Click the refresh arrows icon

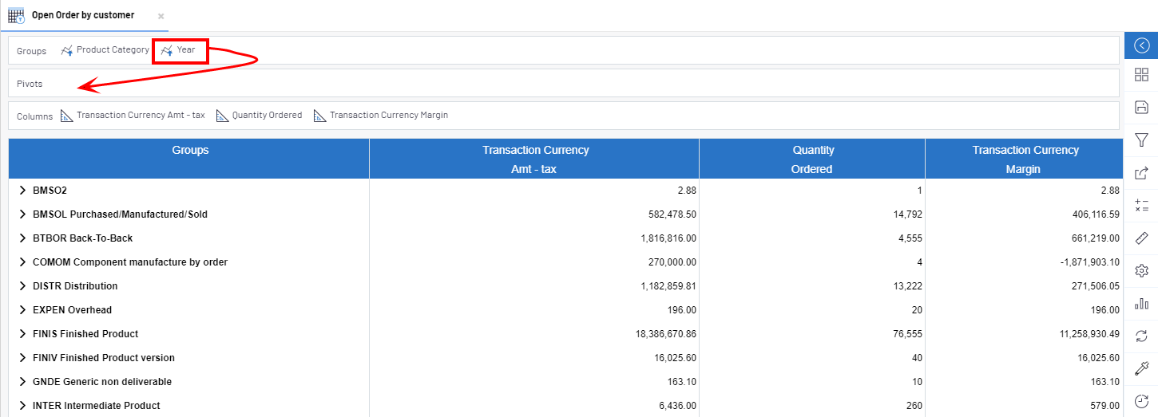tap(1141, 336)
